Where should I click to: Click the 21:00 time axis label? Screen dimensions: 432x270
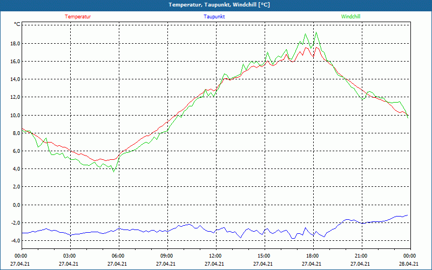click(x=362, y=256)
